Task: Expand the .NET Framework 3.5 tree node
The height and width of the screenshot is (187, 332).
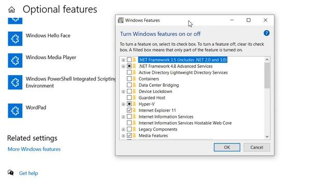Action: pyautogui.click(x=123, y=60)
